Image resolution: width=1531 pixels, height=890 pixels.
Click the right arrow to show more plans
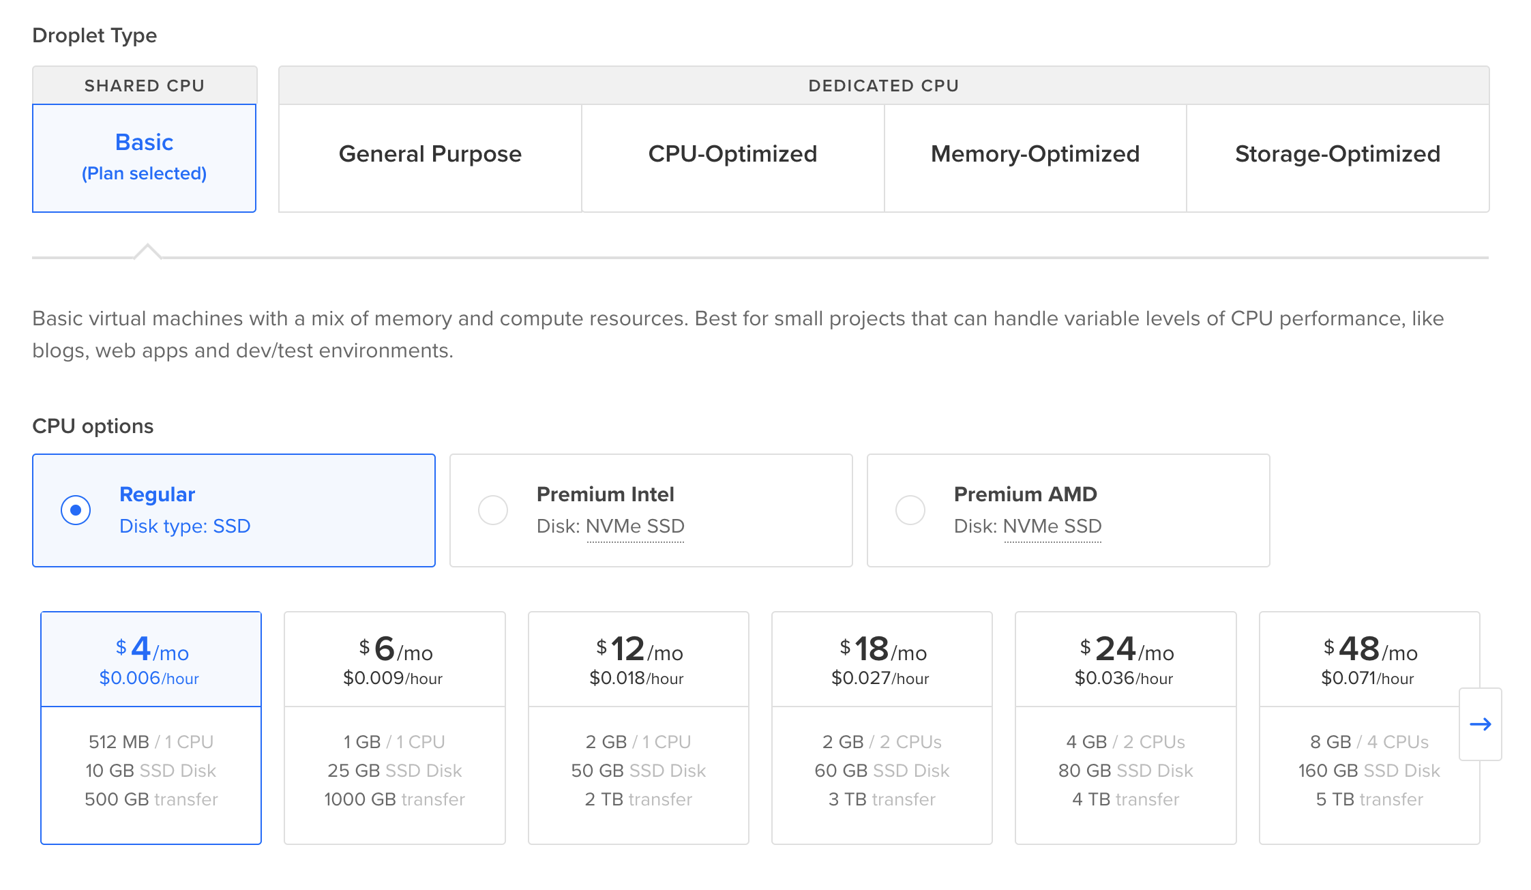click(x=1480, y=724)
